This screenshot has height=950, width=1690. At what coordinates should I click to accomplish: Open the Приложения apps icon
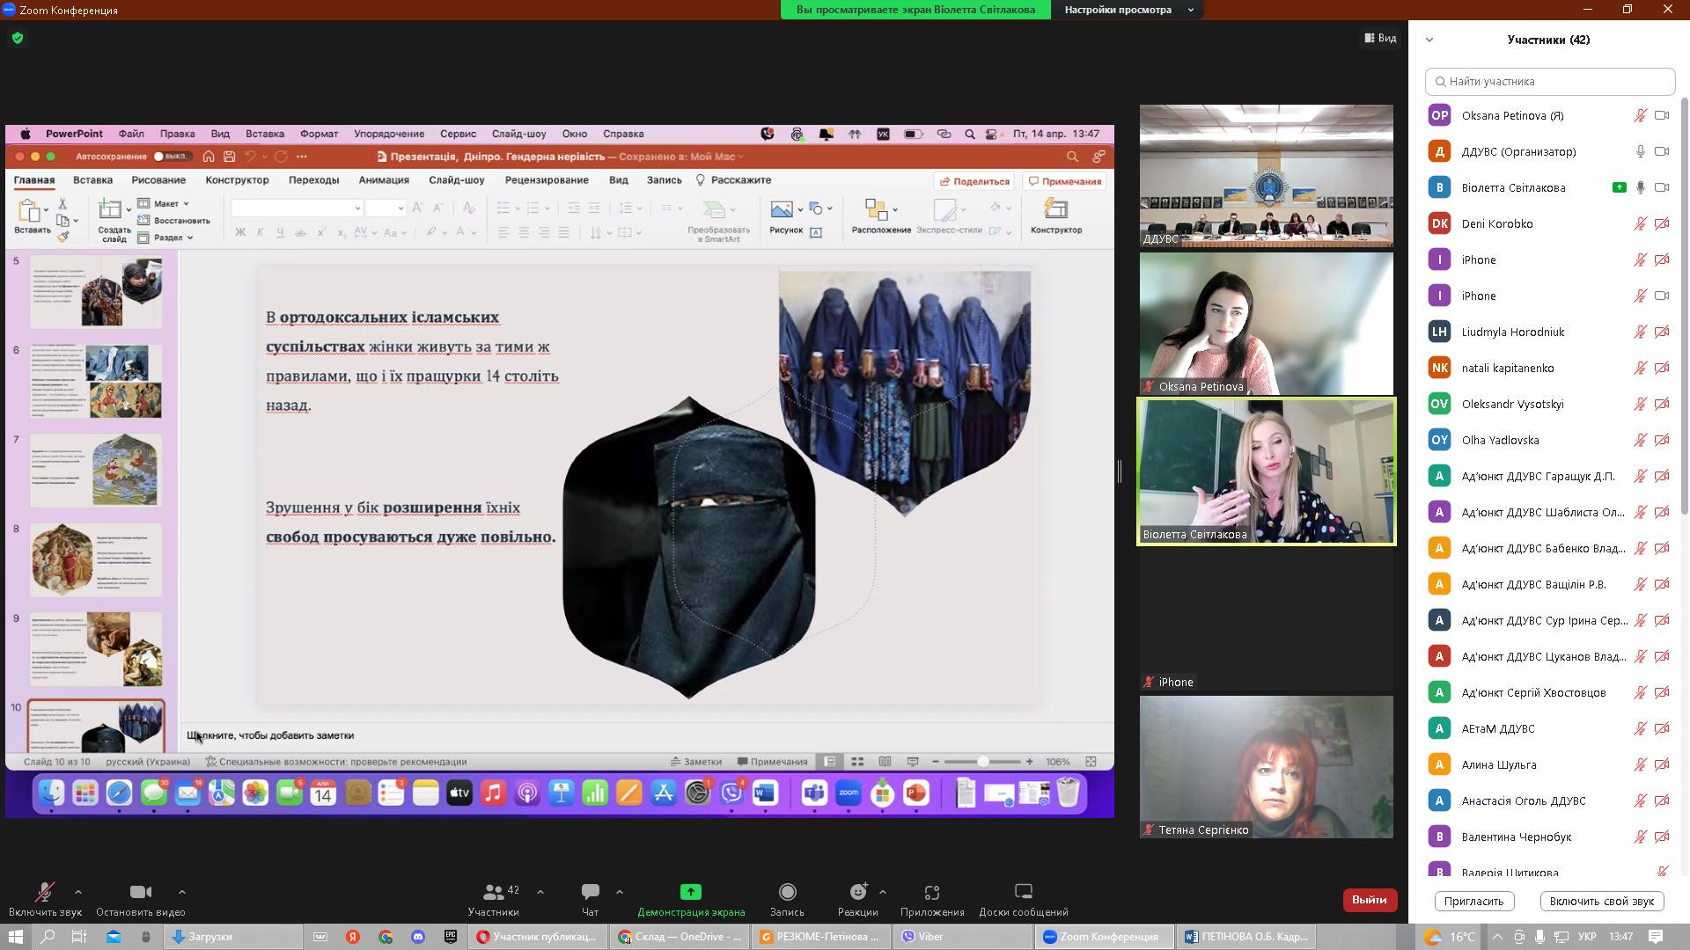(x=932, y=893)
